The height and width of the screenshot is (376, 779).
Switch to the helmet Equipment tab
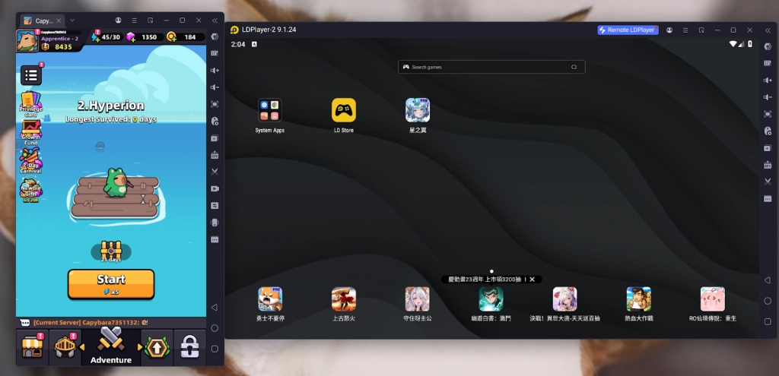coord(65,346)
